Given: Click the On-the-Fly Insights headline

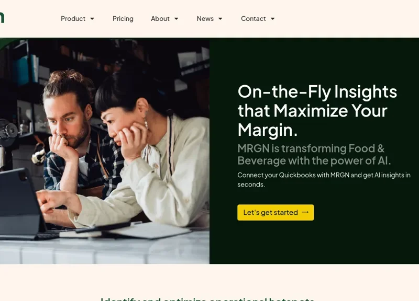Looking at the screenshot, I should pos(317,111).
